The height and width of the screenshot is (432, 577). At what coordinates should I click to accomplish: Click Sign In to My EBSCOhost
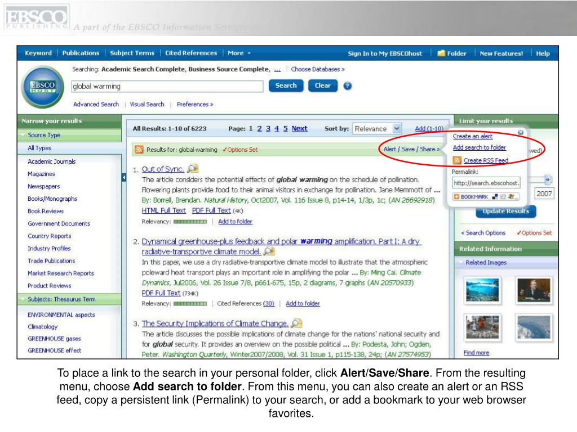tap(385, 53)
